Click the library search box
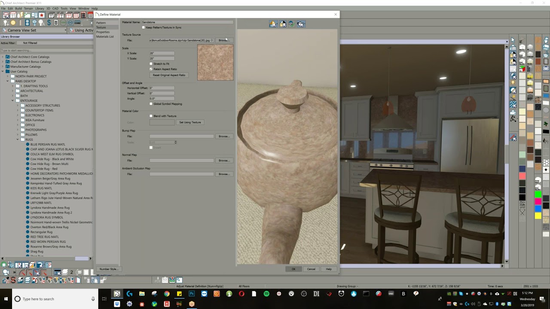Screen dimensions: 550x309 [46, 51]
